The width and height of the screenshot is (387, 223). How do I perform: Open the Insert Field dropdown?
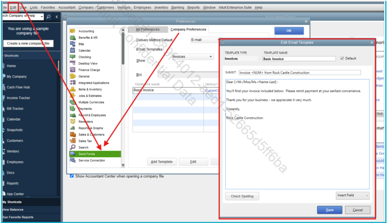click(x=352, y=195)
